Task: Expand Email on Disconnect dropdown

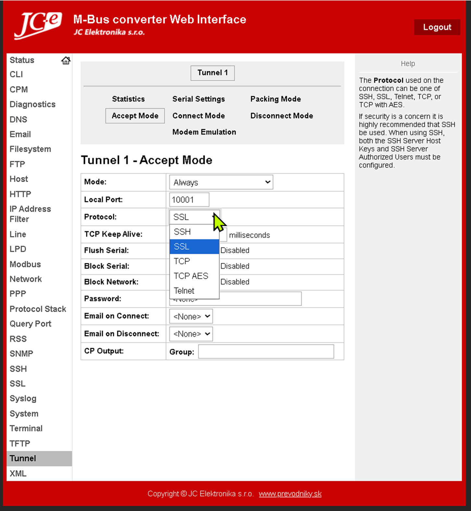Action: 191,334
